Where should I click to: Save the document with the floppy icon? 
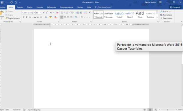pos(2,2)
